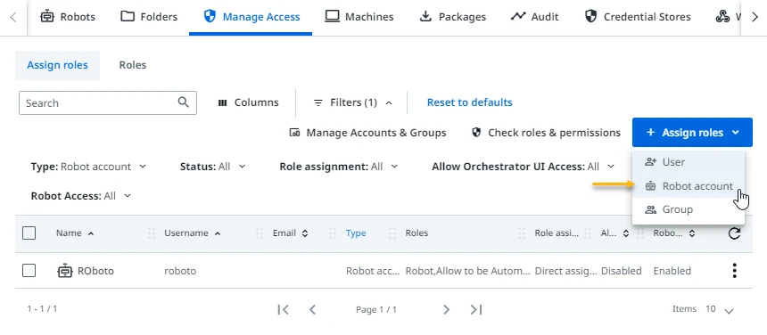Click the Enabled cell in ROboto row
The height and width of the screenshot is (335, 767).
(672, 271)
